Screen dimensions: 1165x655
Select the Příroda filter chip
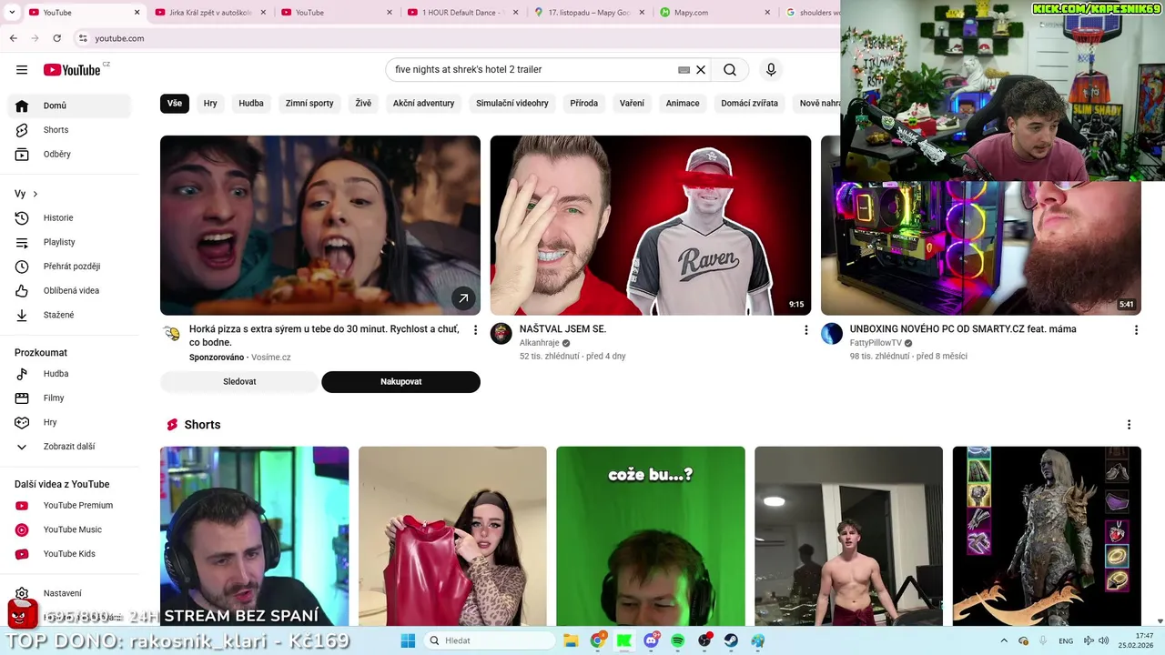pyautogui.click(x=584, y=104)
